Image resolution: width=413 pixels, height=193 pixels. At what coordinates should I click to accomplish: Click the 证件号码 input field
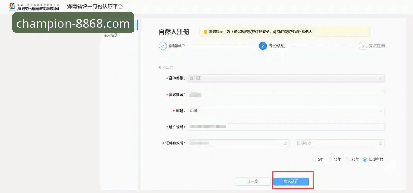point(286,127)
